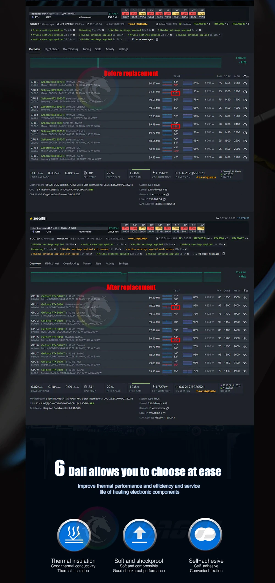Dismiss the 'Rebooting 15h 27m' message
The image size is (275, 583).
103,30
